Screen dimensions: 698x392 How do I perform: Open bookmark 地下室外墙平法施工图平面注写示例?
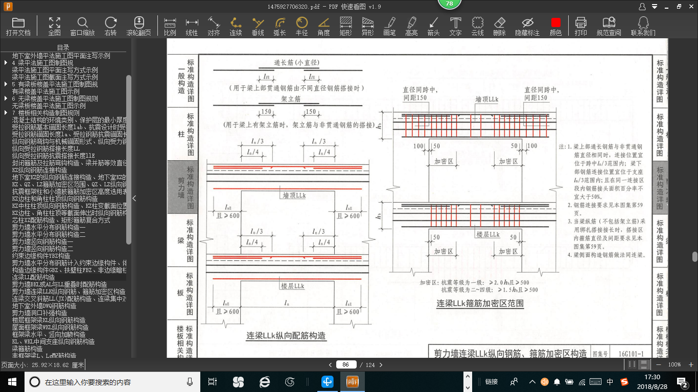[61, 56]
